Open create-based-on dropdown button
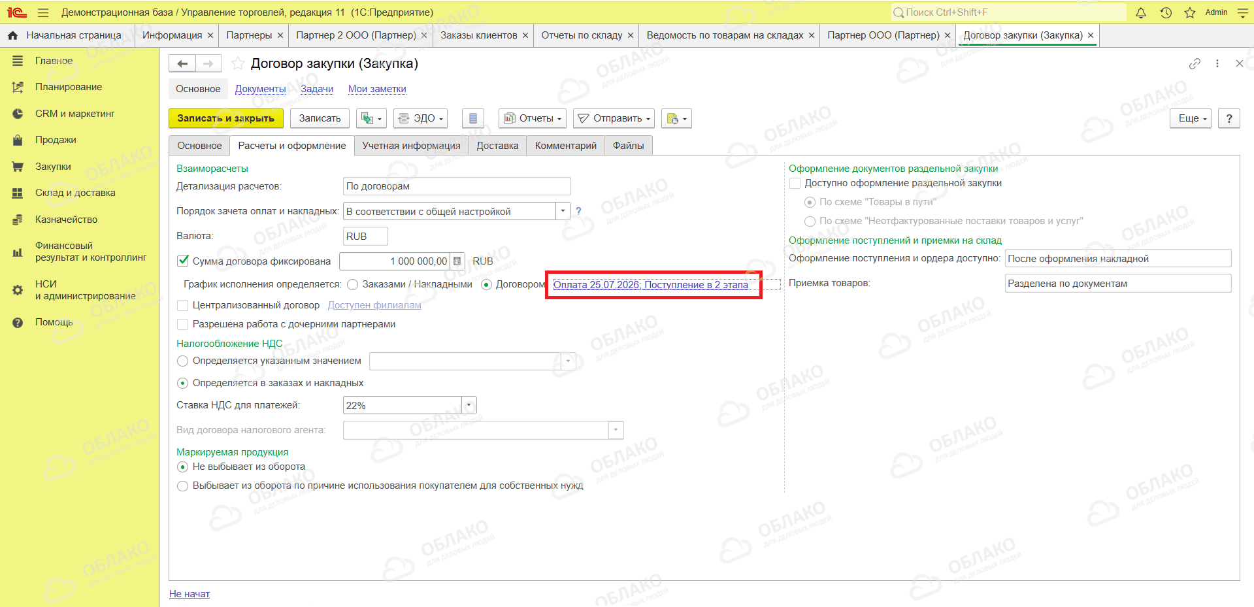Viewport: 1254px width, 607px height. [371, 118]
